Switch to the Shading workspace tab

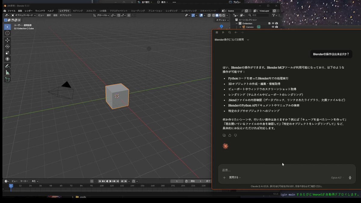coord(138,11)
